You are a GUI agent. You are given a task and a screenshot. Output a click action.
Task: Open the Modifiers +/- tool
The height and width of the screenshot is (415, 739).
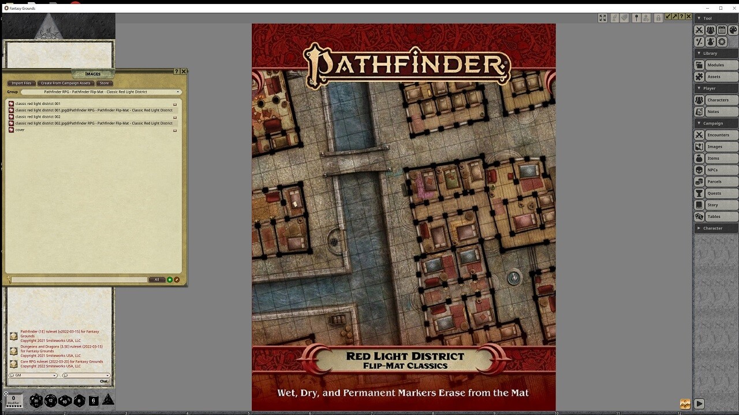click(x=699, y=41)
